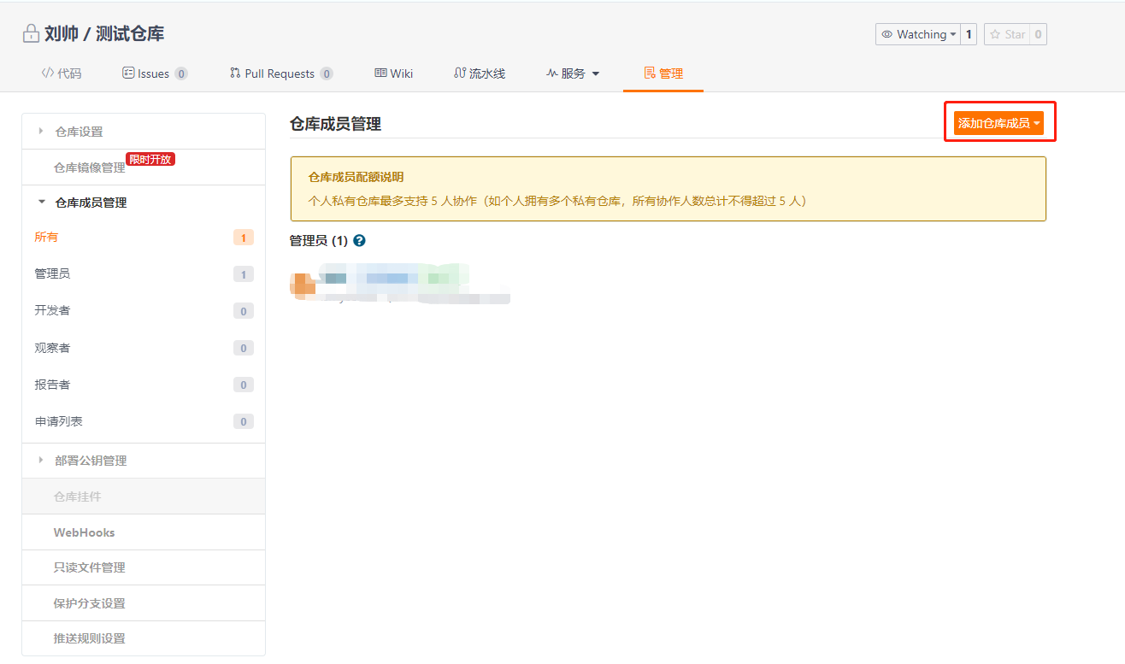
Task: Open the Wiki tab
Action: (394, 73)
